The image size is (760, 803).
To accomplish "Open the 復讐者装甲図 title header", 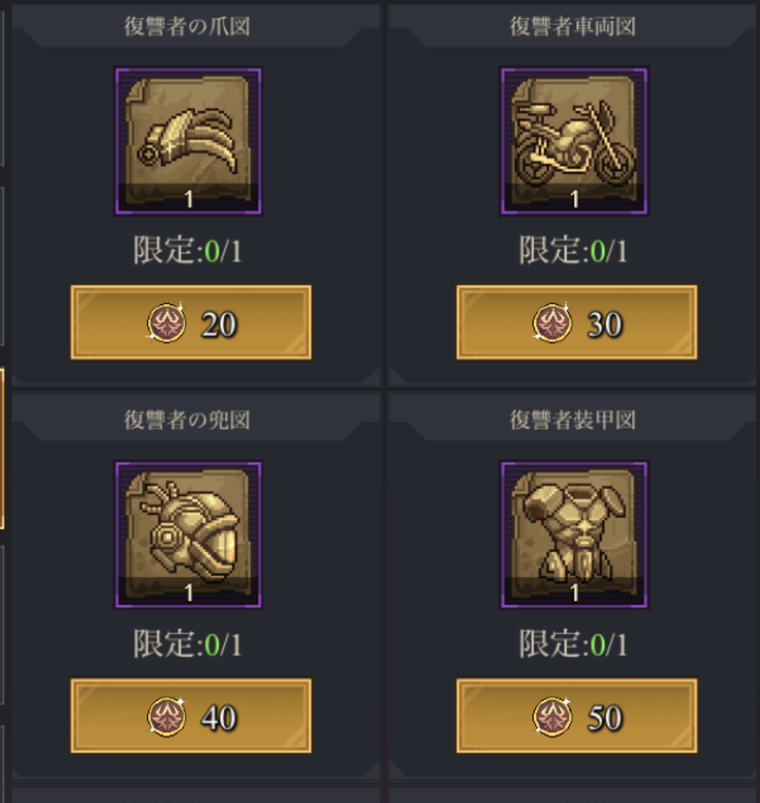I will (x=573, y=420).
